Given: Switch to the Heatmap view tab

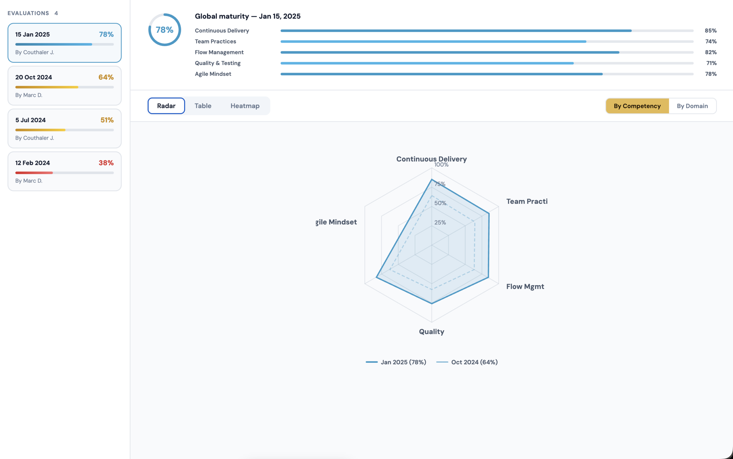Looking at the screenshot, I should (245, 106).
